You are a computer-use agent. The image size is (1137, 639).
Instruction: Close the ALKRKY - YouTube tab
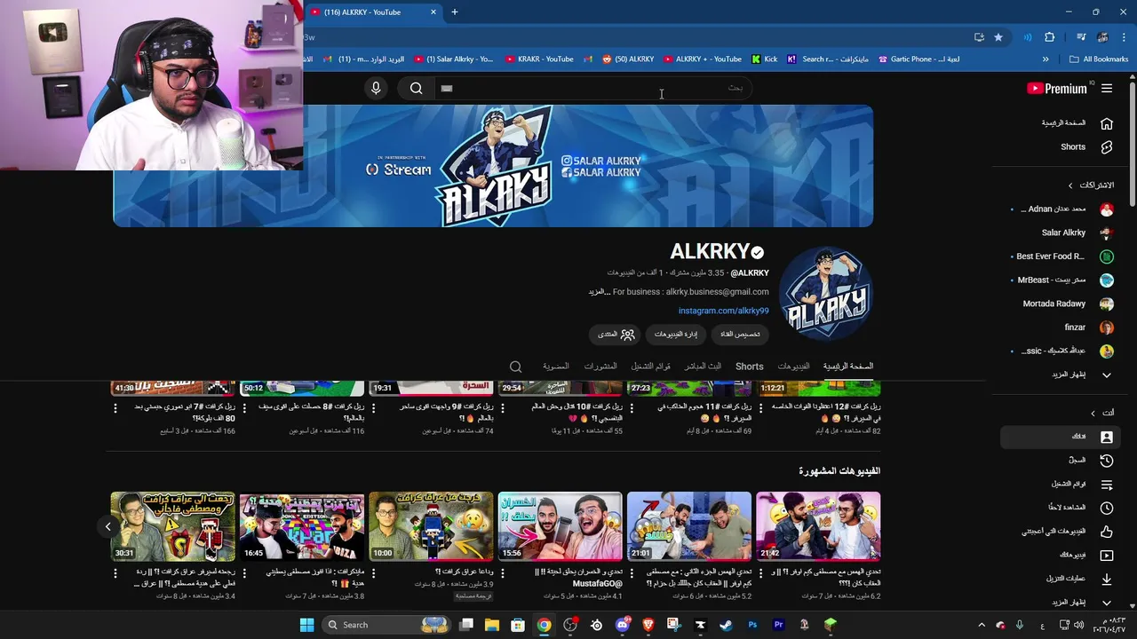click(x=433, y=12)
